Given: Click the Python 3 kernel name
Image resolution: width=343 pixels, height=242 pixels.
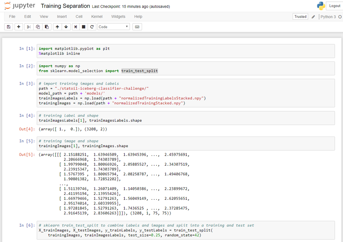Looking at the screenshot, I should (328, 16).
